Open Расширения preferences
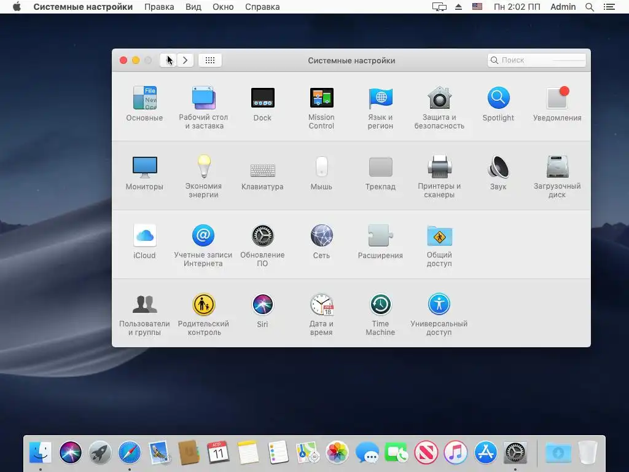Viewport: 629px width, 472px height. coord(380,242)
